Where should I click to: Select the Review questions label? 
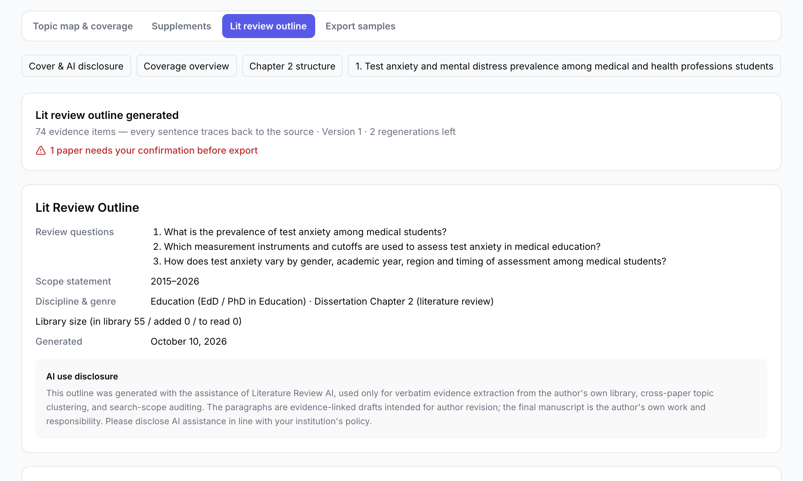click(x=75, y=232)
